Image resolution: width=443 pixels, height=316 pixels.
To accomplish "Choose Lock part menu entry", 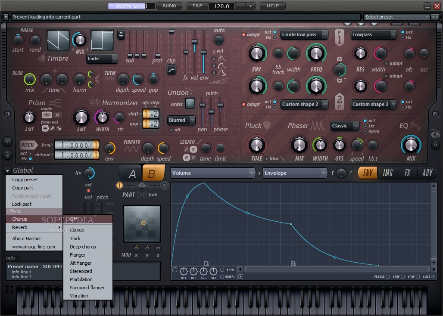I will coord(34,204).
